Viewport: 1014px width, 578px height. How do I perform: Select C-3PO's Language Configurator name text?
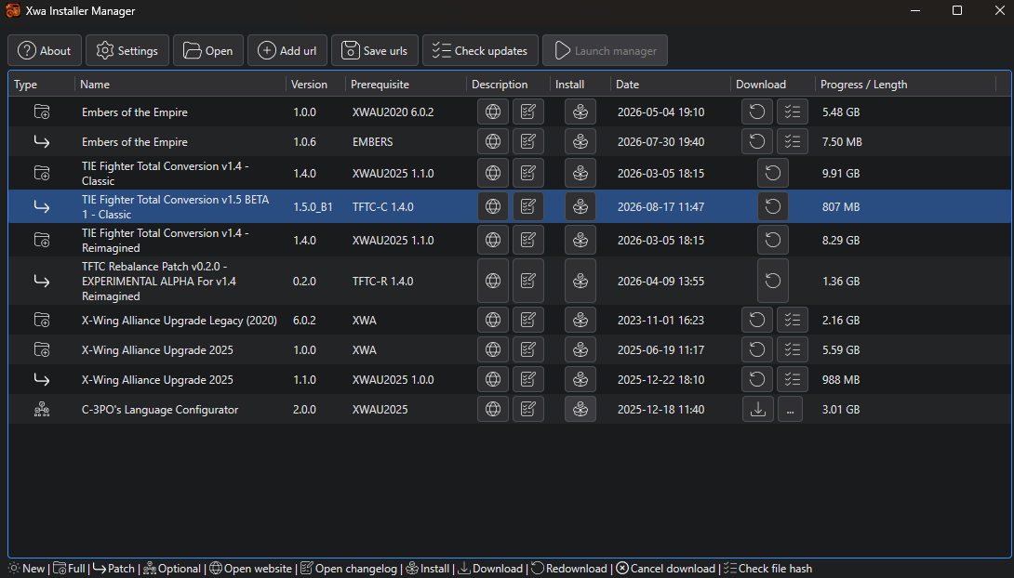pos(160,410)
